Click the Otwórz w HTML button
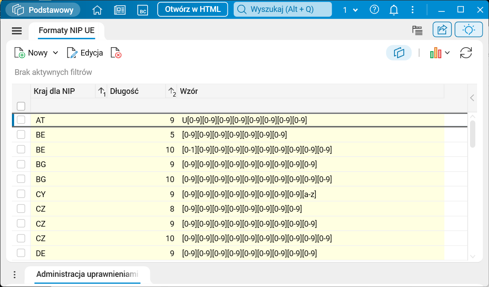 click(x=193, y=9)
